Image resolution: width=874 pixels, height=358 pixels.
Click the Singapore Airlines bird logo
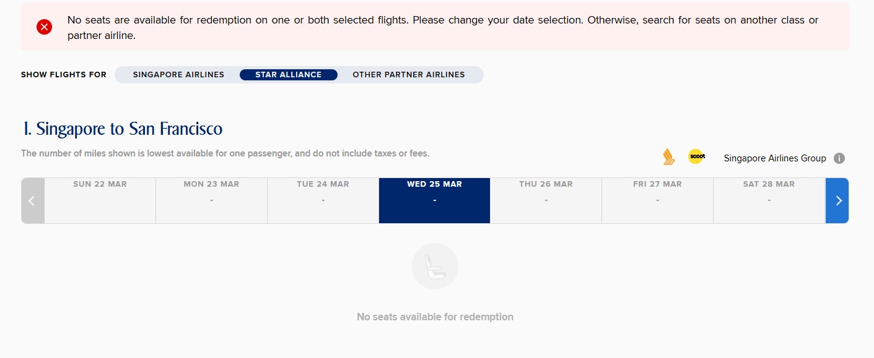[x=668, y=157]
